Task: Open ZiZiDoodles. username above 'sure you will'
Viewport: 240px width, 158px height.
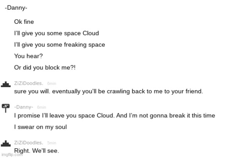Action: pyautogui.click(x=29, y=83)
